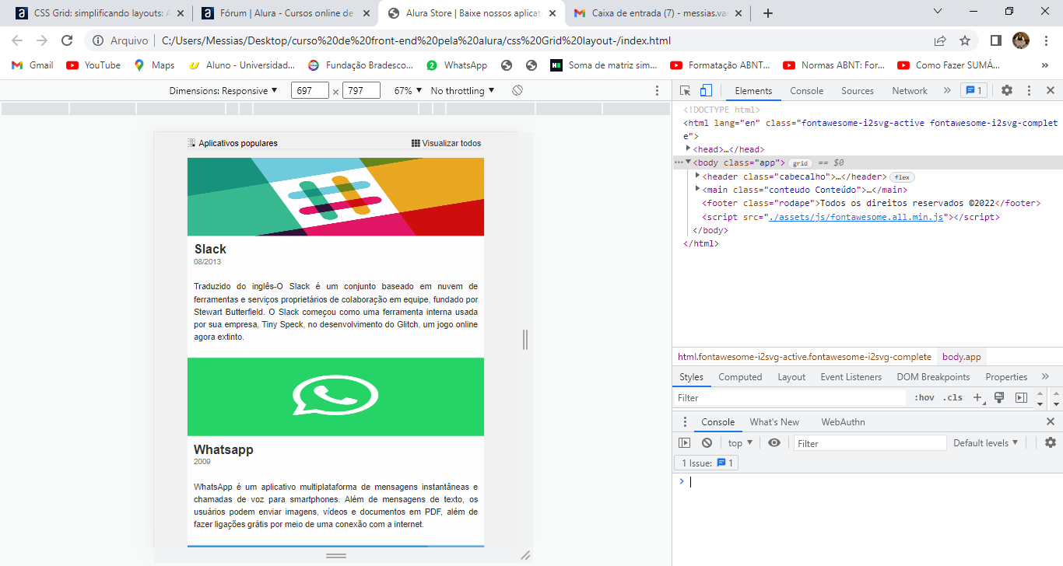
Task: Click the Slack banner image
Action: click(335, 197)
